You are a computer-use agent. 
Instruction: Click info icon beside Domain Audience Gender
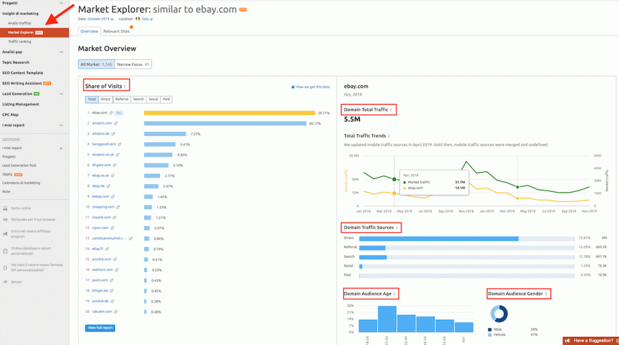click(546, 294)
